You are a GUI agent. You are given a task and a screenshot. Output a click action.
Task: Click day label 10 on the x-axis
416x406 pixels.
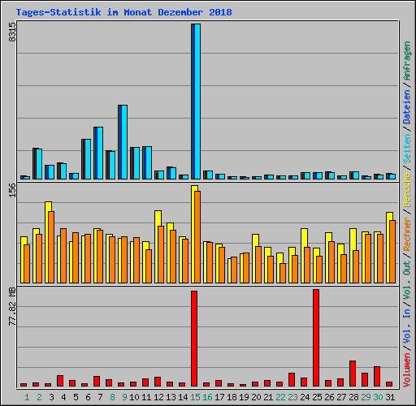click(x=134, y=397)
